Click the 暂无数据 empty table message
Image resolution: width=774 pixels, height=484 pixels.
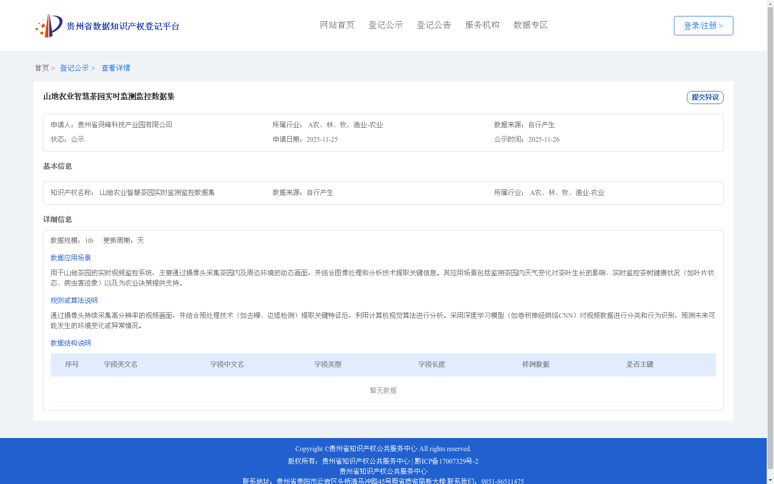(383, 391)
